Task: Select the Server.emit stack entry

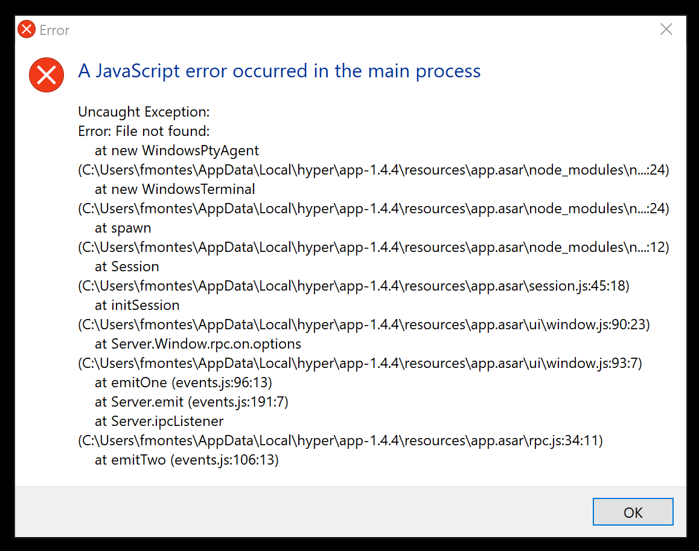Action: point(191,402)
